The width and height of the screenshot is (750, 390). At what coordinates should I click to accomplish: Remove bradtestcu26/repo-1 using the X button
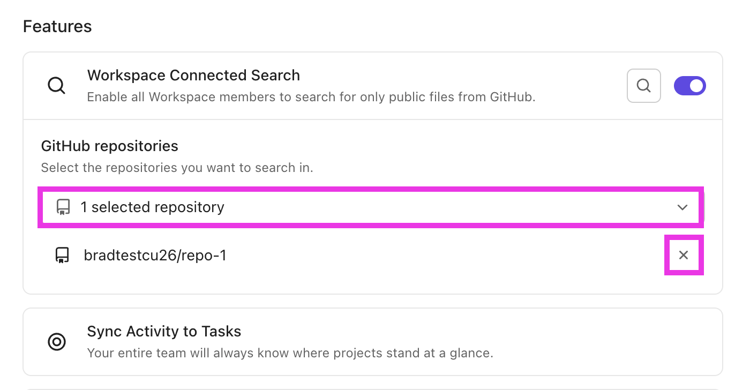point(684,255)
